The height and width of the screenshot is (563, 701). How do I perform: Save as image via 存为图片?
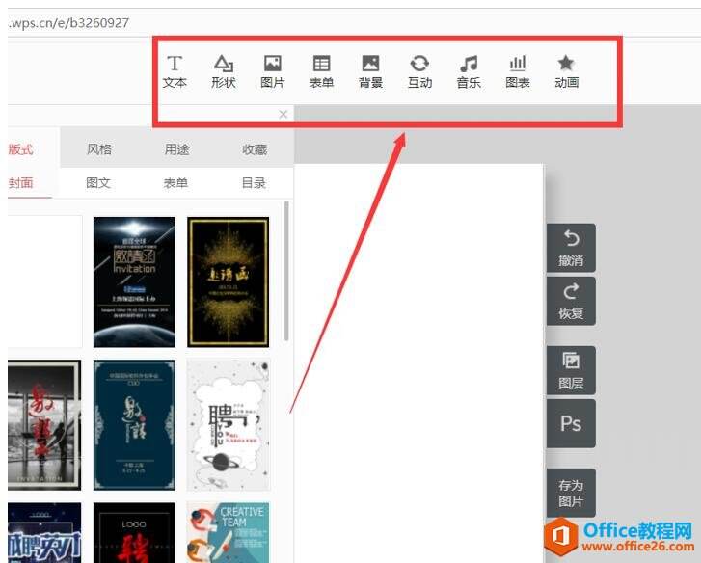click(x=571, y=494)
